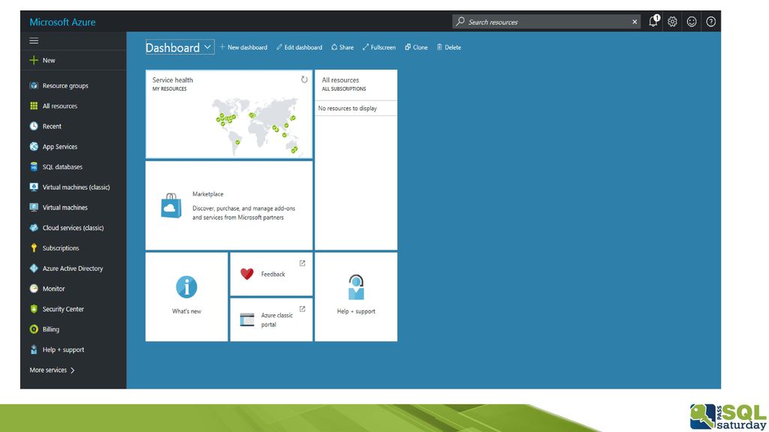Click the Billing circle icon
This screenshot has width=769, height=432.
point(33,330)
